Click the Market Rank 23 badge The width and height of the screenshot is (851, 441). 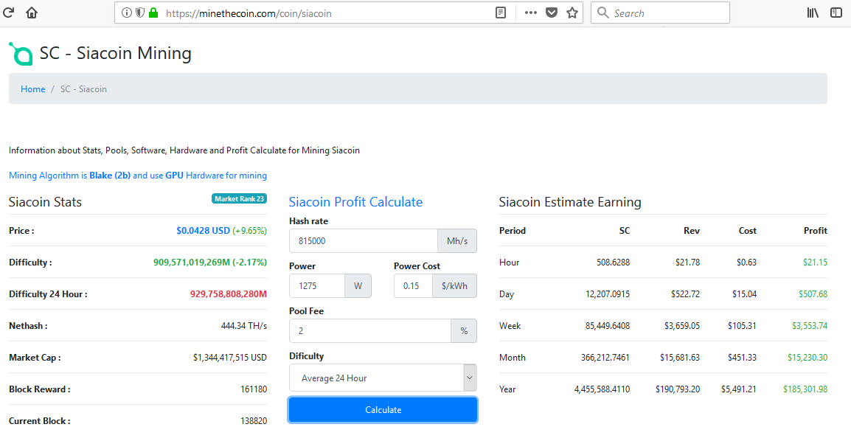pos(240,198)
